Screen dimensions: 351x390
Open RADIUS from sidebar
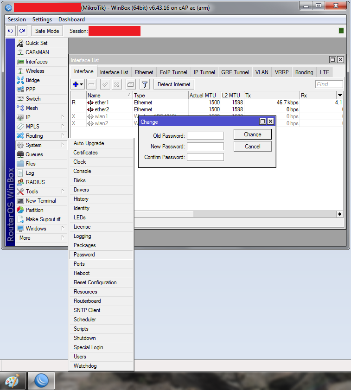pos(41,182)
